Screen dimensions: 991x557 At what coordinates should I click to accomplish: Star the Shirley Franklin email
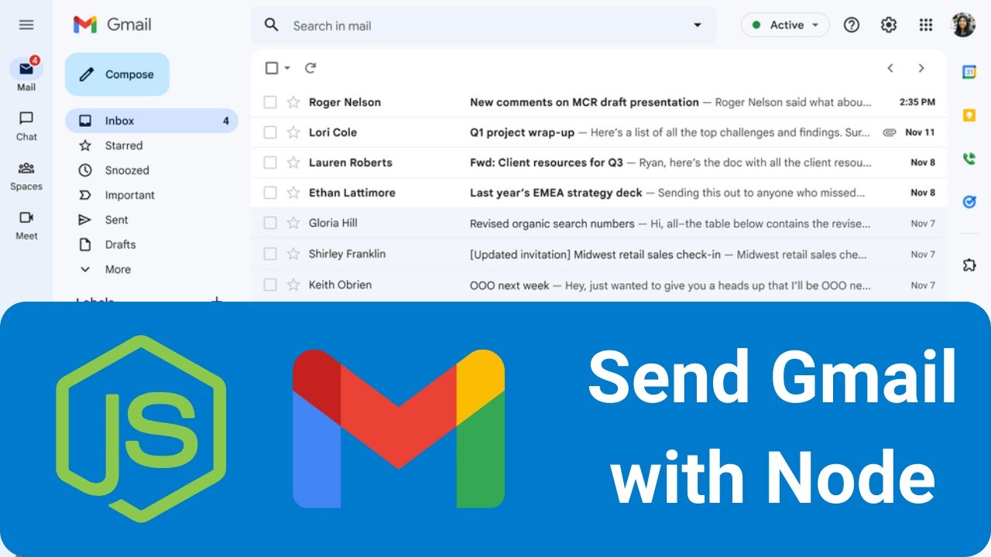tap(293, 254)
